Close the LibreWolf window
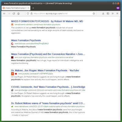 point(118,3)
